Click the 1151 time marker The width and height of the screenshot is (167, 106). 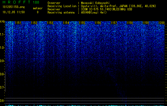[18, 23]
